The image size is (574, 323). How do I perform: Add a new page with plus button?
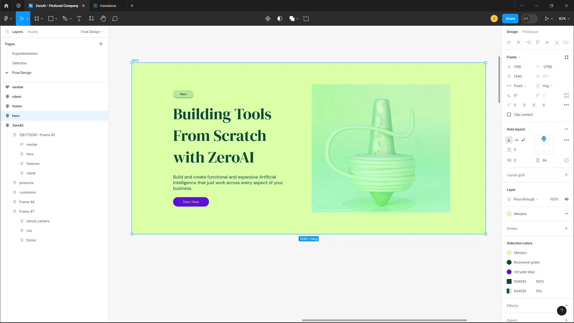pyautogui.click(x=101, y=44)
